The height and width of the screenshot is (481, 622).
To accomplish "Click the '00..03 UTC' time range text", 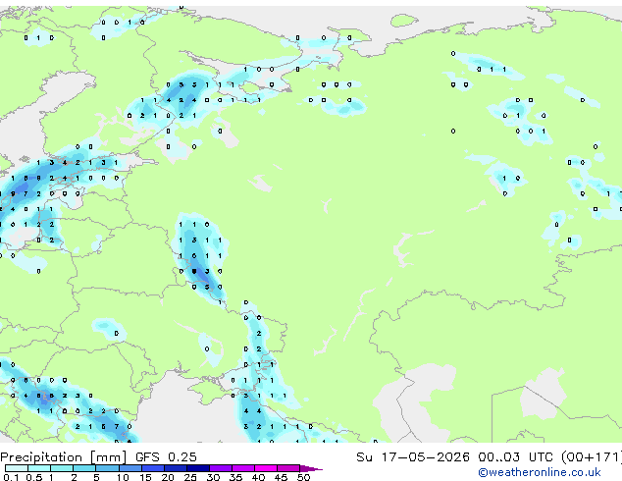I will [515, 457].
